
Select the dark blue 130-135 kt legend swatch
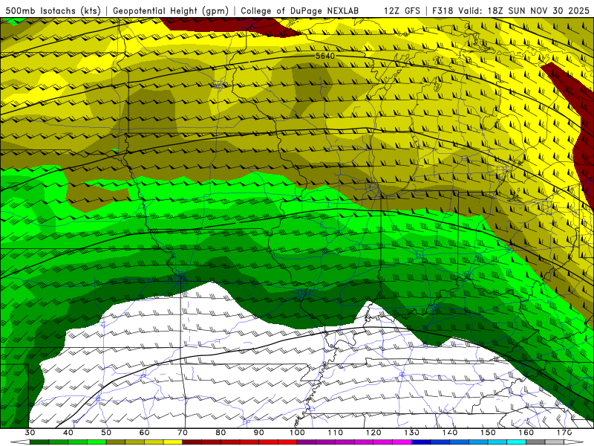click(421, 442)
